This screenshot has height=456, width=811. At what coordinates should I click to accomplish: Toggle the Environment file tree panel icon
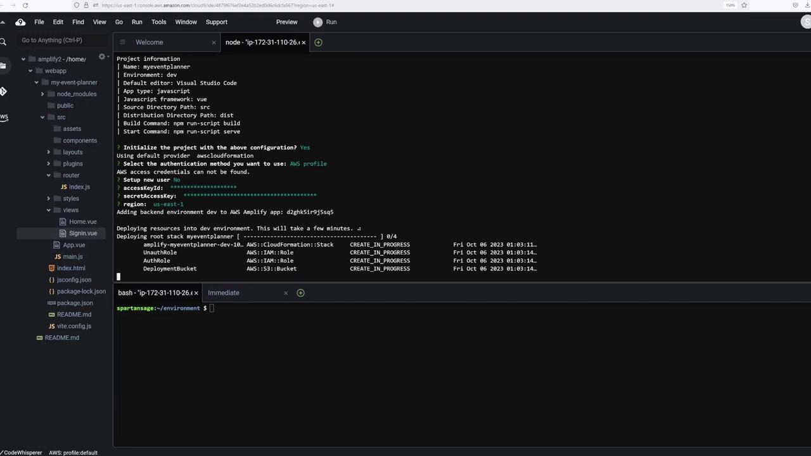[x=3, y=66]
